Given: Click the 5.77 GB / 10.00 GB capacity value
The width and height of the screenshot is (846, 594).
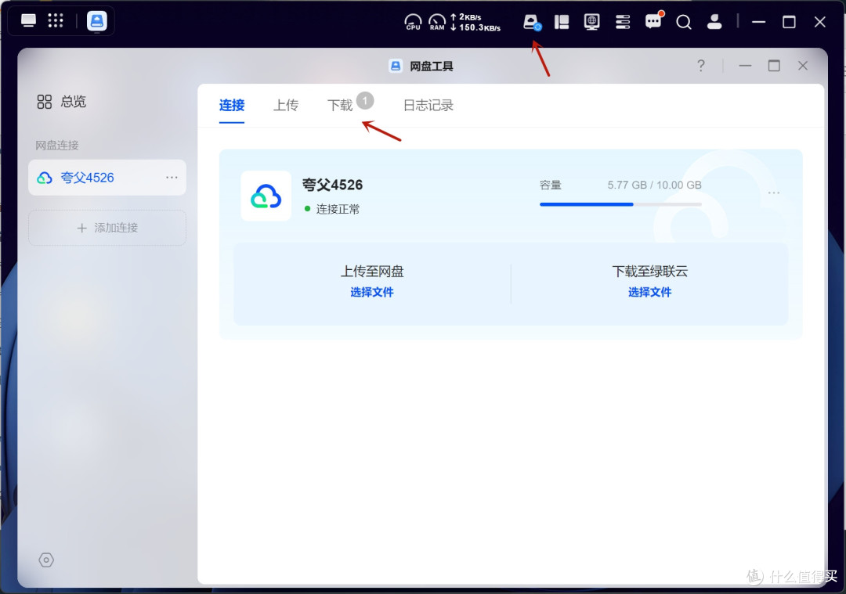Looking at the screenshot, I should pos(654,185).
